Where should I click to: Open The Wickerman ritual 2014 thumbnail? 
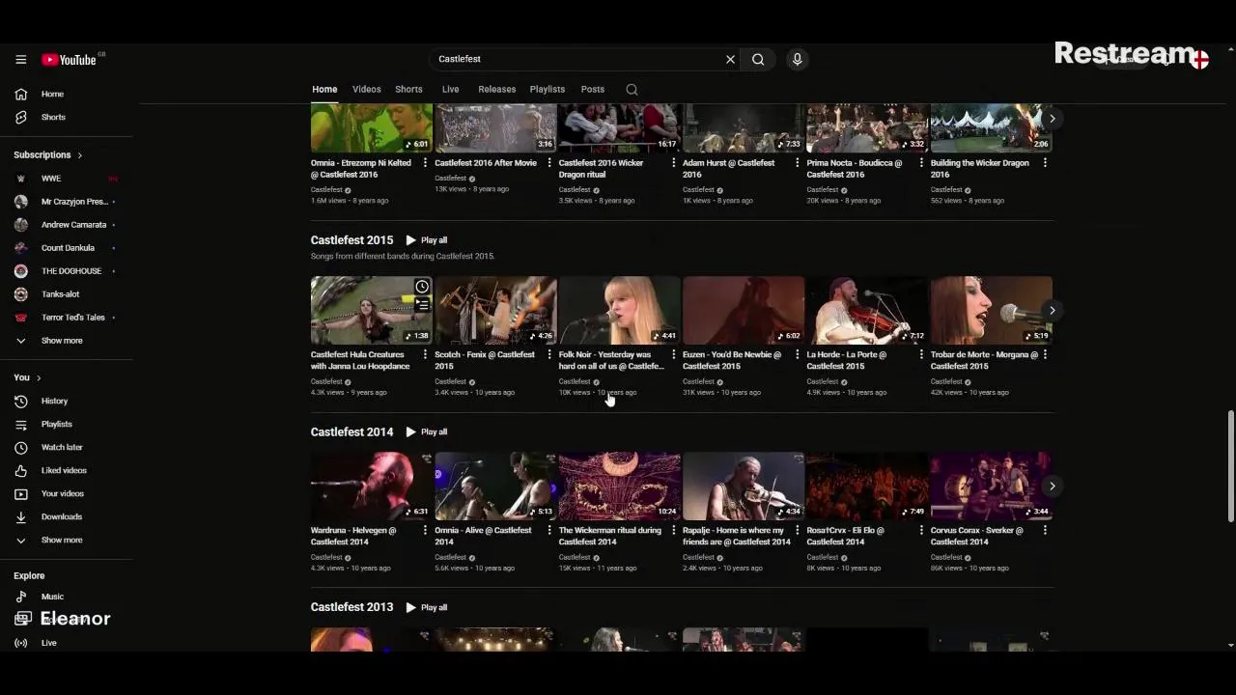(x=619, y=486)
